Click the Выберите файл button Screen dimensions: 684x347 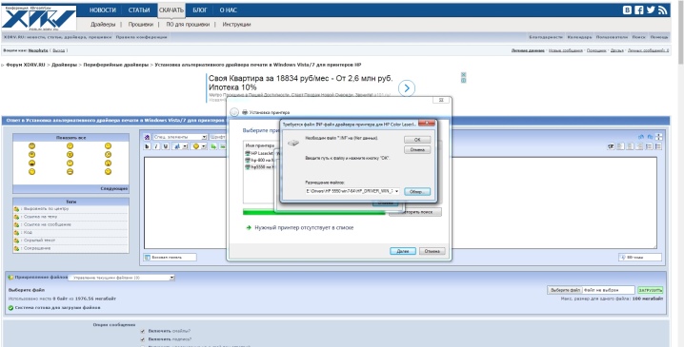[565, 290]
